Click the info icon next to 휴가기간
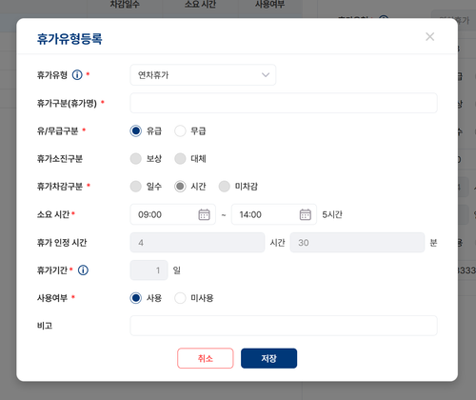Screen dimensions: 476x400 (x=83, y=270)
